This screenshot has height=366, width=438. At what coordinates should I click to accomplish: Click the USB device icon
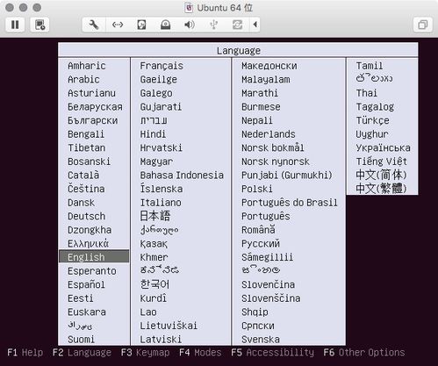213,25
